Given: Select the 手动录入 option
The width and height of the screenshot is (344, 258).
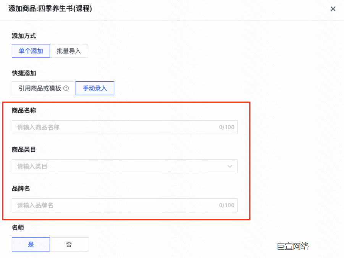Looking at the screenshot, I should click(95, 89).
